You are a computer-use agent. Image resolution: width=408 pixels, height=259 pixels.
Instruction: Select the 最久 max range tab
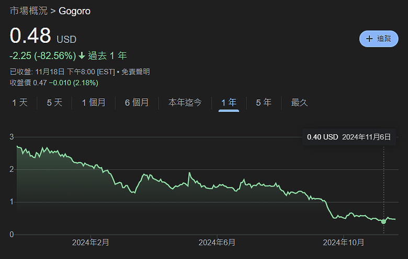pos(299,103)
